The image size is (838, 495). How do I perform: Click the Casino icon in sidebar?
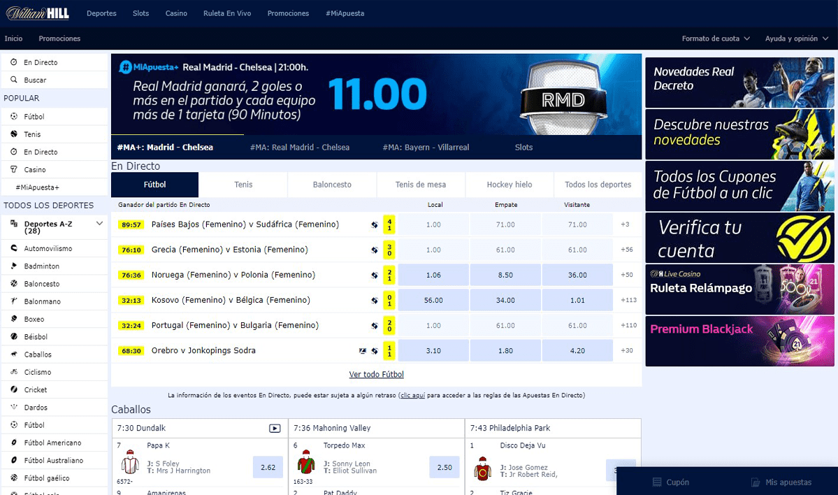[x=14, y=169]
